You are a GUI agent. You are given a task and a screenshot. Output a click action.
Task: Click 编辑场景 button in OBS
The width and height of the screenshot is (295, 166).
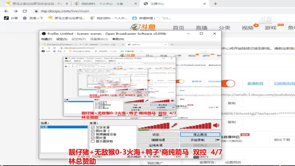tap(158, 140)
